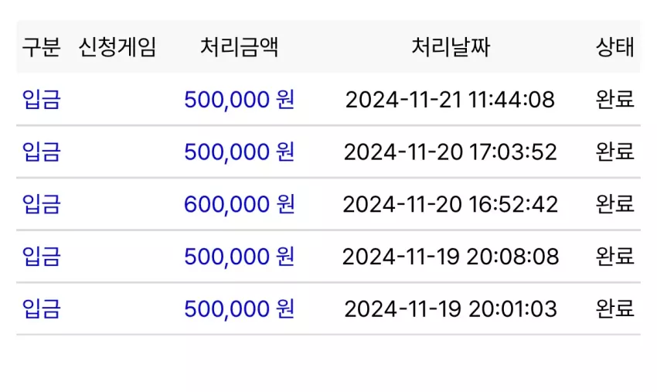
Task: Click 완료 status in the 11:44:08 row
Action: pyautogui.click(x=614, y=100)
